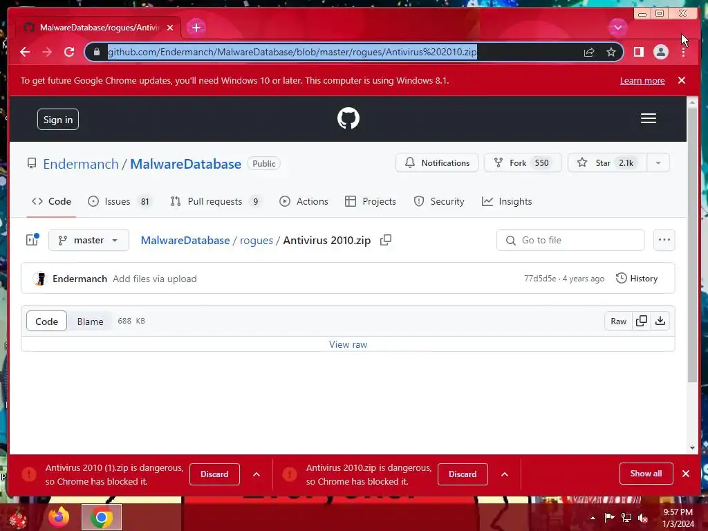Bookmark this page with star icon
The image size is (708, 531).
pos(611,52)
